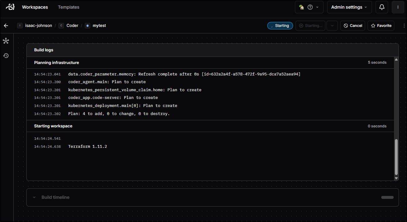Click the Planning infrastructure section title

[57, 62]
